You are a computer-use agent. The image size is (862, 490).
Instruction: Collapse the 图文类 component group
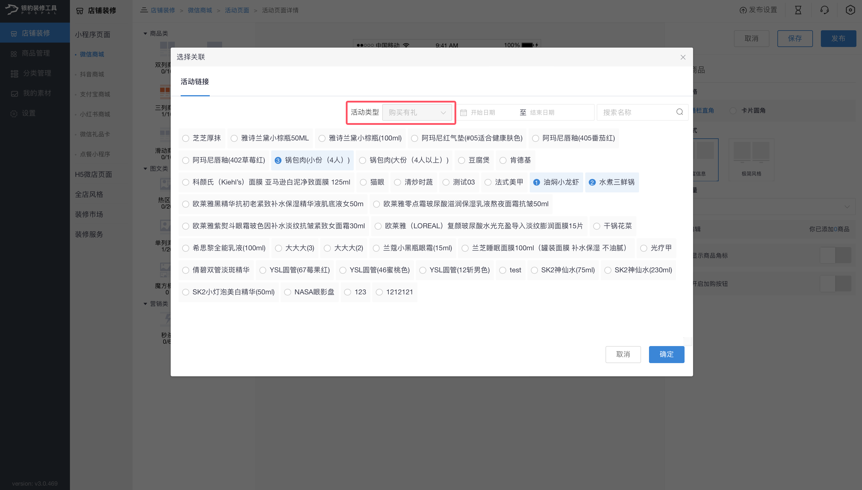tap(145, 169)
